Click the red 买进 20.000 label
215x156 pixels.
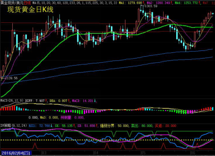(x=166, y=126)
